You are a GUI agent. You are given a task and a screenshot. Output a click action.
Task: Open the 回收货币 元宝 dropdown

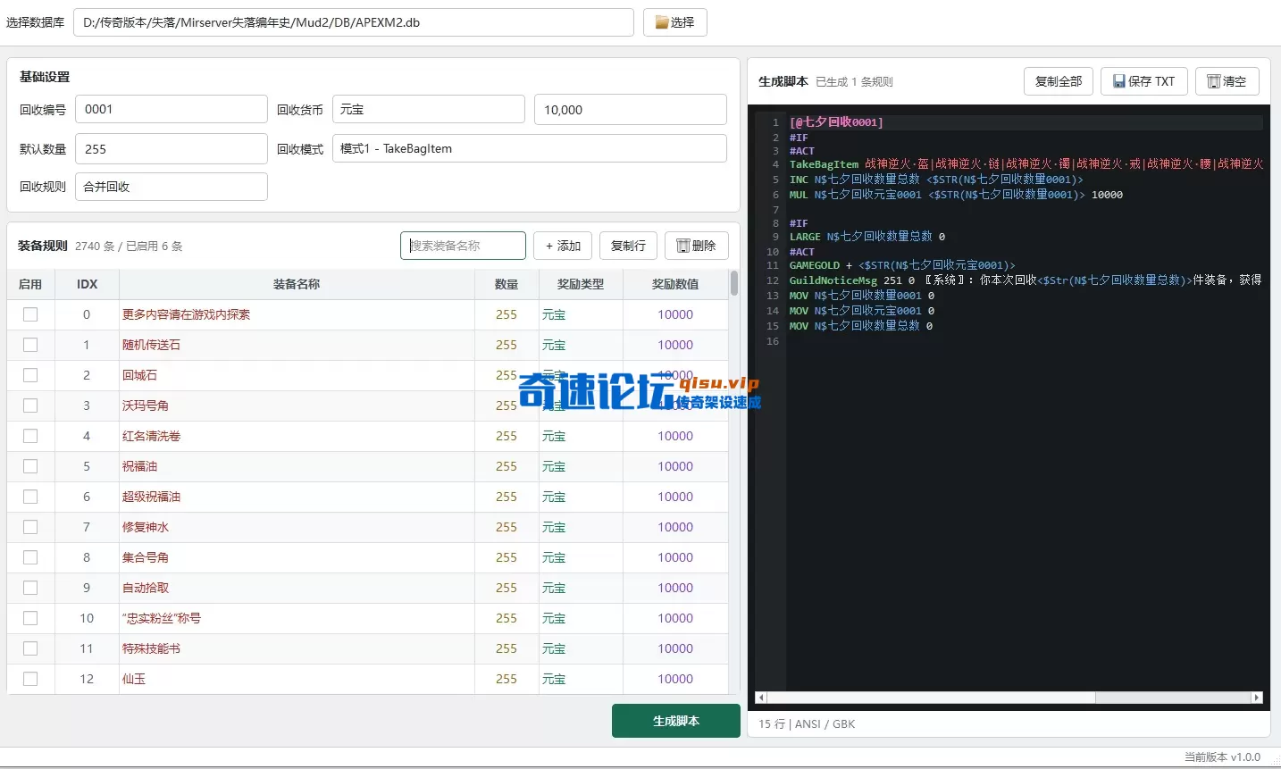click(429, 109)
